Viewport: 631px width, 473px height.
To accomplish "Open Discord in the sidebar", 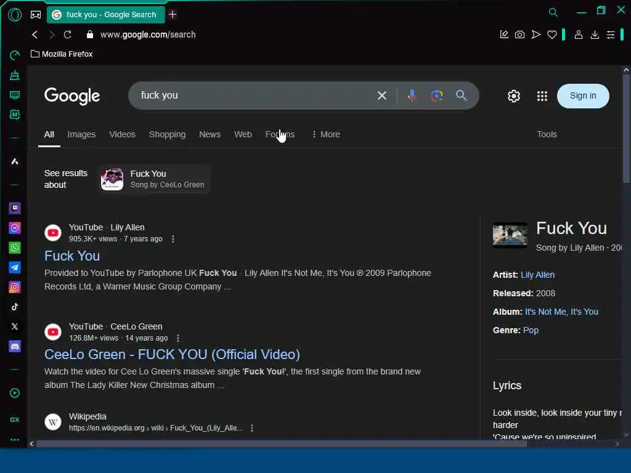I will [15, 346].
